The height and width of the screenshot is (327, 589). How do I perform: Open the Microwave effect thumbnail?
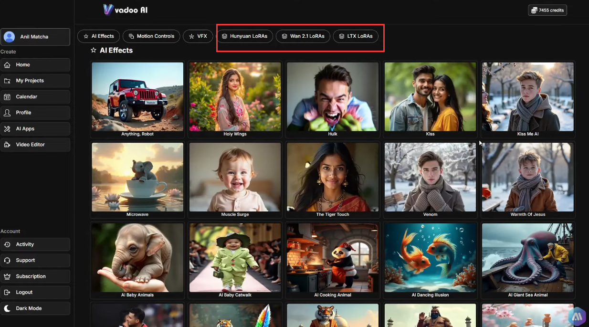click(x=137, y=177)
